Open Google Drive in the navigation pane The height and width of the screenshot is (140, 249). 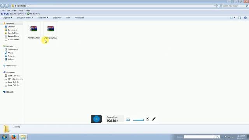coord(13,33)
